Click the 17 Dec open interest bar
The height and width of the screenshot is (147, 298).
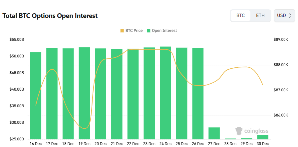pyautogui.click(x=52, y=94)
